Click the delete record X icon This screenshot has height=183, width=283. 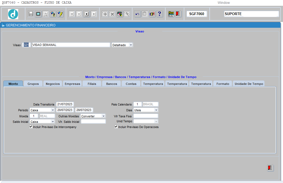[x=112, y=14]
